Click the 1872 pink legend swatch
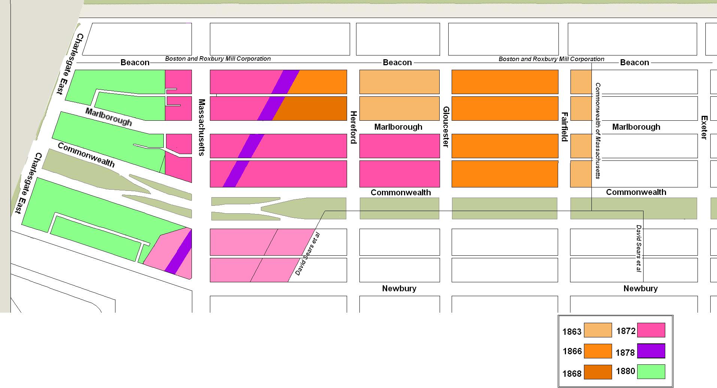This screenshot has width=717, height=388. coord(651,330)
